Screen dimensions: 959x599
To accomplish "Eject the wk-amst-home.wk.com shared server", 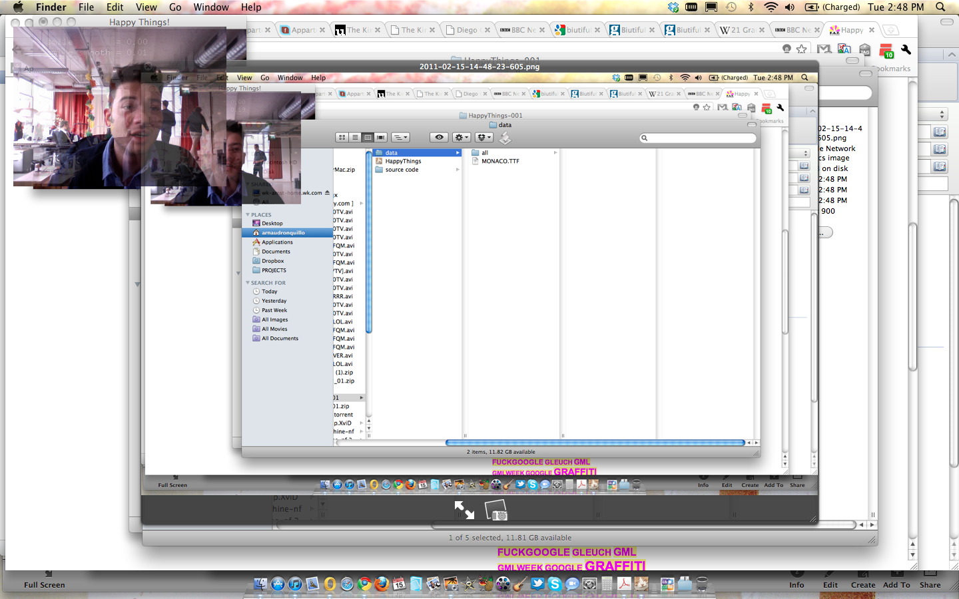I will (327, 193).
